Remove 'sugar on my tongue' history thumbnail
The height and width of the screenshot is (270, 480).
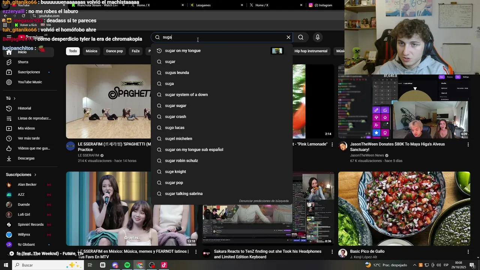click(x=277, y=51)
